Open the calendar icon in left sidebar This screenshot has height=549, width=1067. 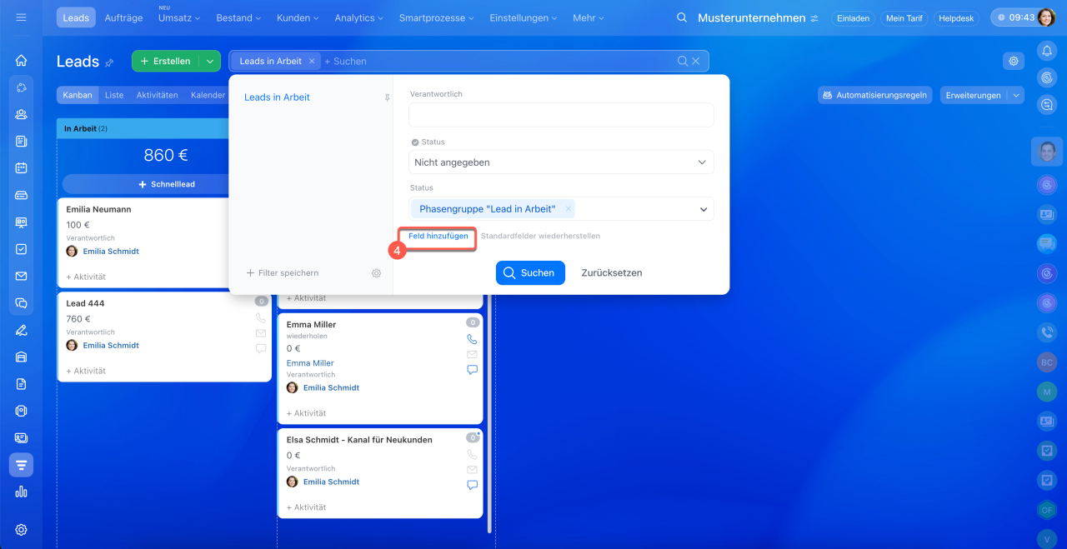click(21, 167)
